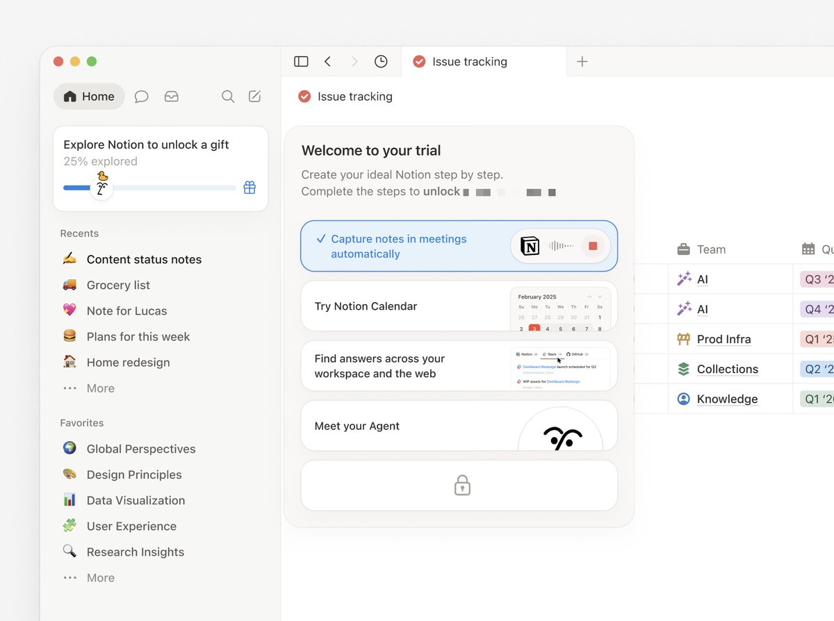834x621 pixels.
Task: Click the AI link in Q3 row
Action: [703, 279]
